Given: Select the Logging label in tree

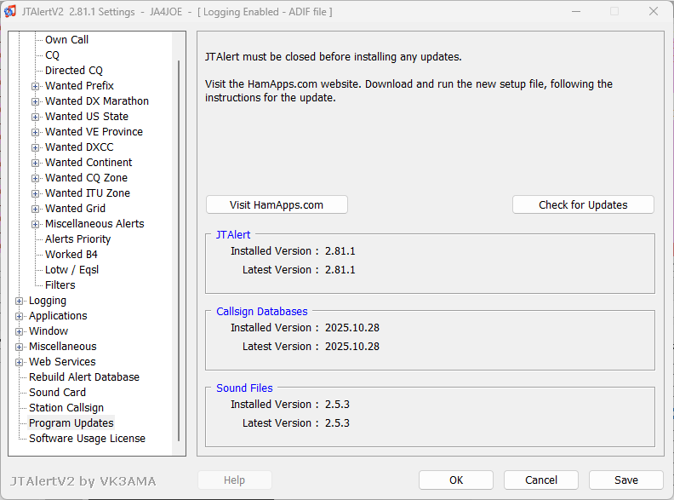Looking at the screenshot, I should 48,301.
